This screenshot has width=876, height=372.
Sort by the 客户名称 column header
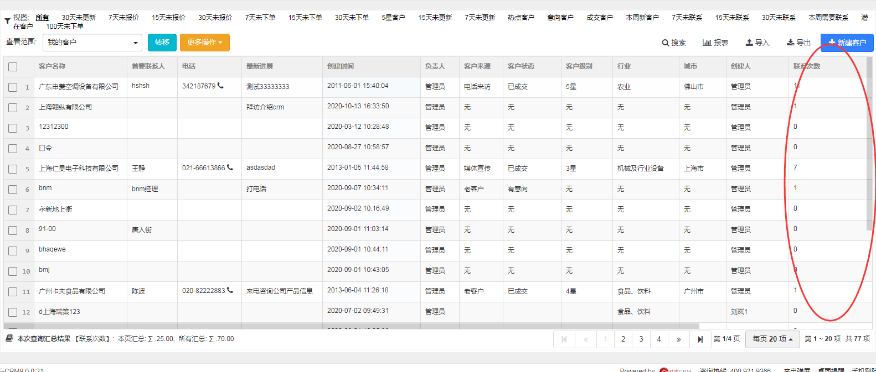click(x=52, y=66)
